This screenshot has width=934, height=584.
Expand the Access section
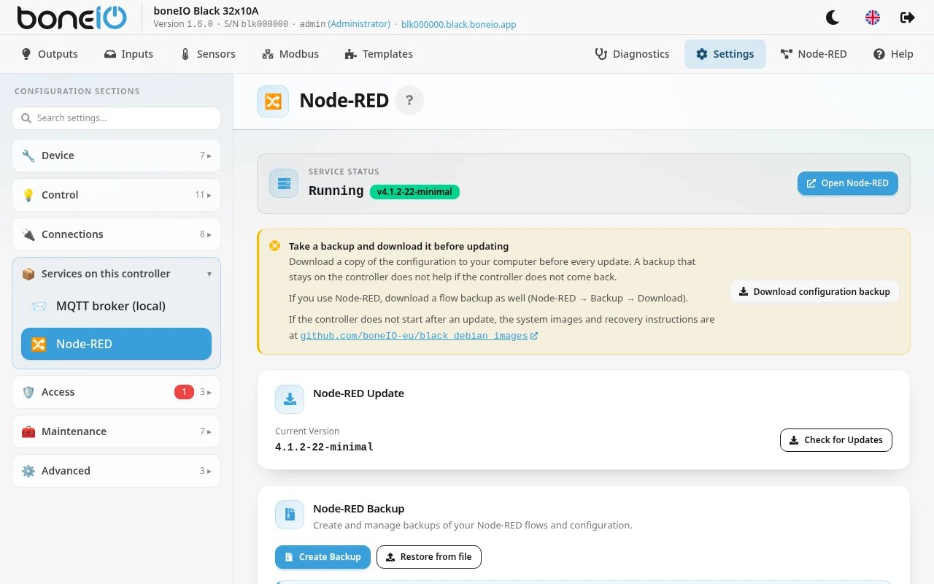116,392
